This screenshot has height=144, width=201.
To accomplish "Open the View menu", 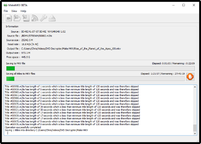I will [x=14, y=11].
